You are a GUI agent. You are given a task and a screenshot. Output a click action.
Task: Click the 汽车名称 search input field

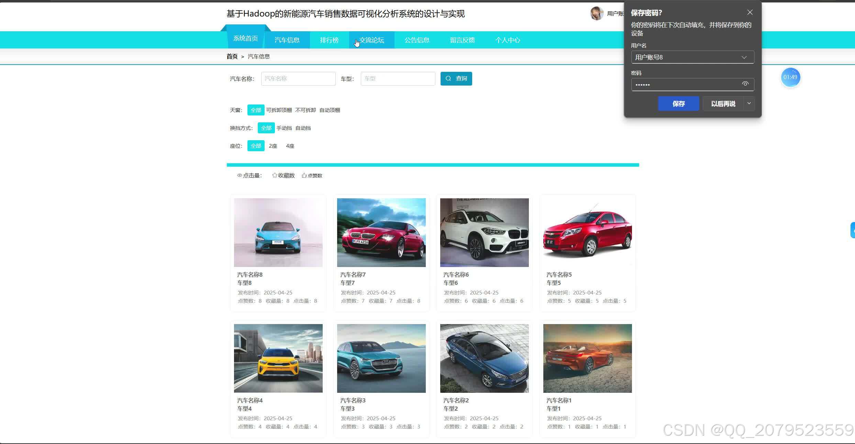pos(298,79)
